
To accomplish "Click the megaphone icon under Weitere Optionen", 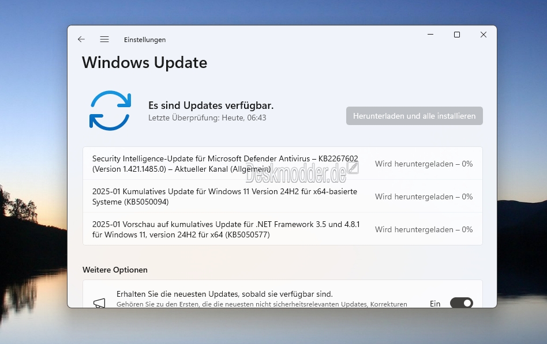I will click(99, 303).
